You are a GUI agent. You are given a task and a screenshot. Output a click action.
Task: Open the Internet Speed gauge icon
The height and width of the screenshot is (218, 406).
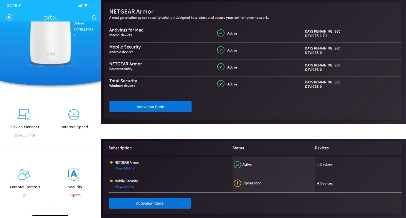(x=74, y=114)
